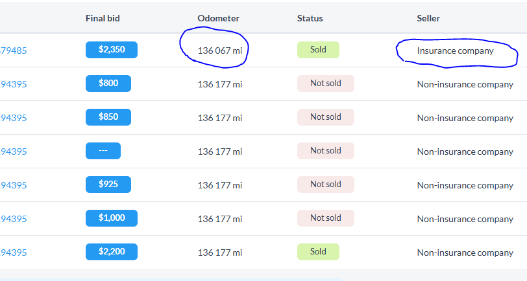This screenshot has height=281, width=527.
Task: Click the Final bid column header
Action: click(103, 18)
